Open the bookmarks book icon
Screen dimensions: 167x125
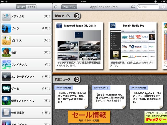click(133, 7)
